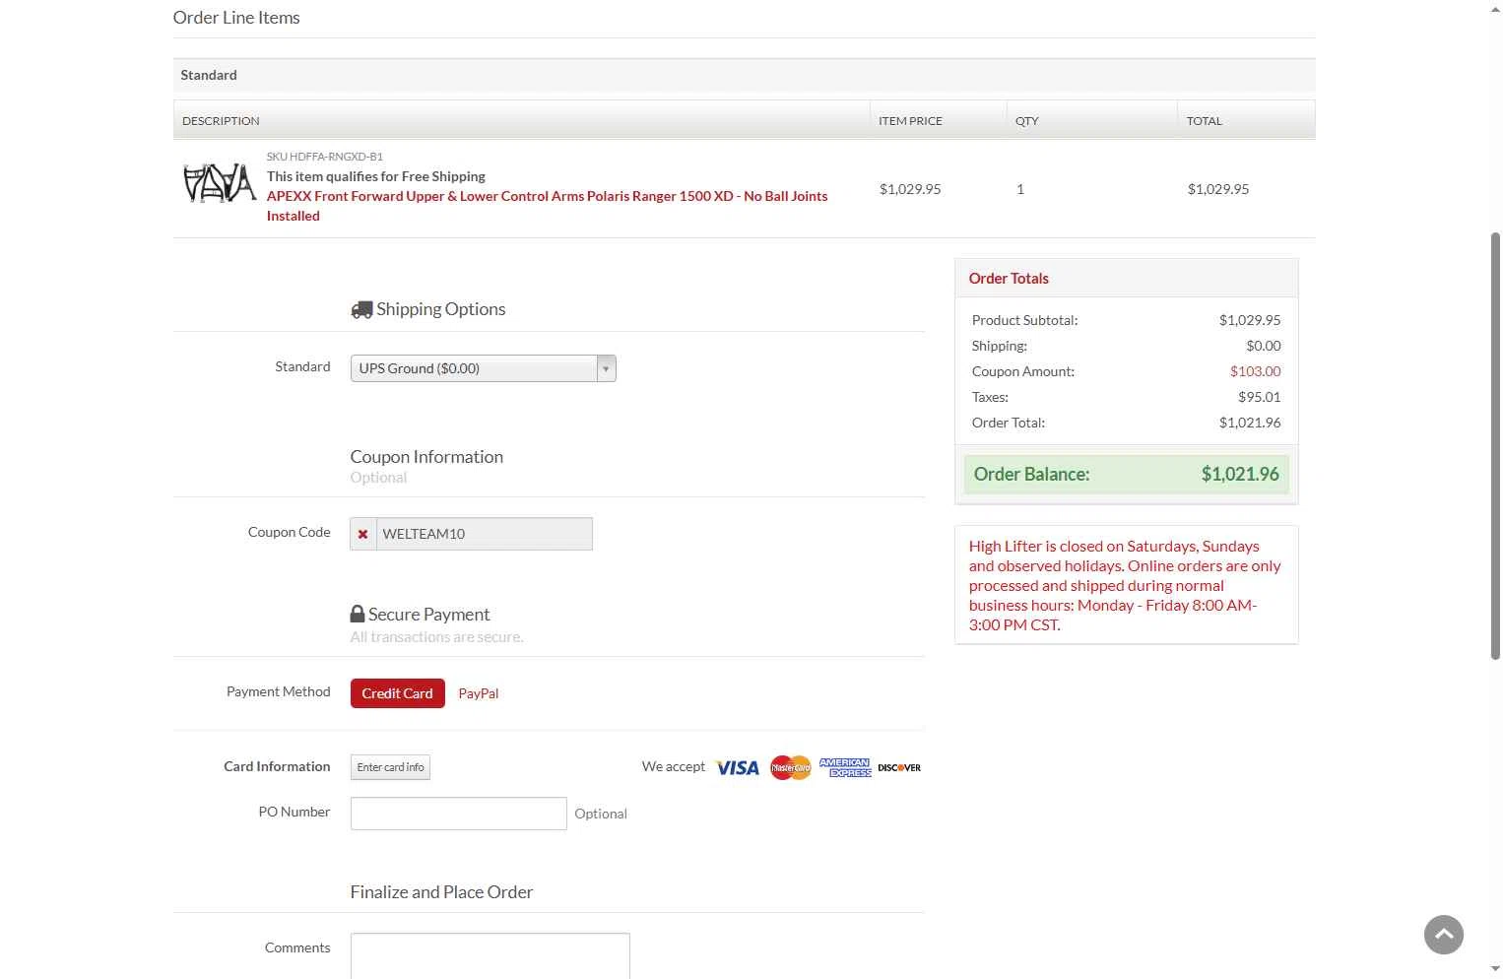Open APEXX Front Forward Control Arms product link
This screenshot has height=979, width=1503.
click(547, 206)
